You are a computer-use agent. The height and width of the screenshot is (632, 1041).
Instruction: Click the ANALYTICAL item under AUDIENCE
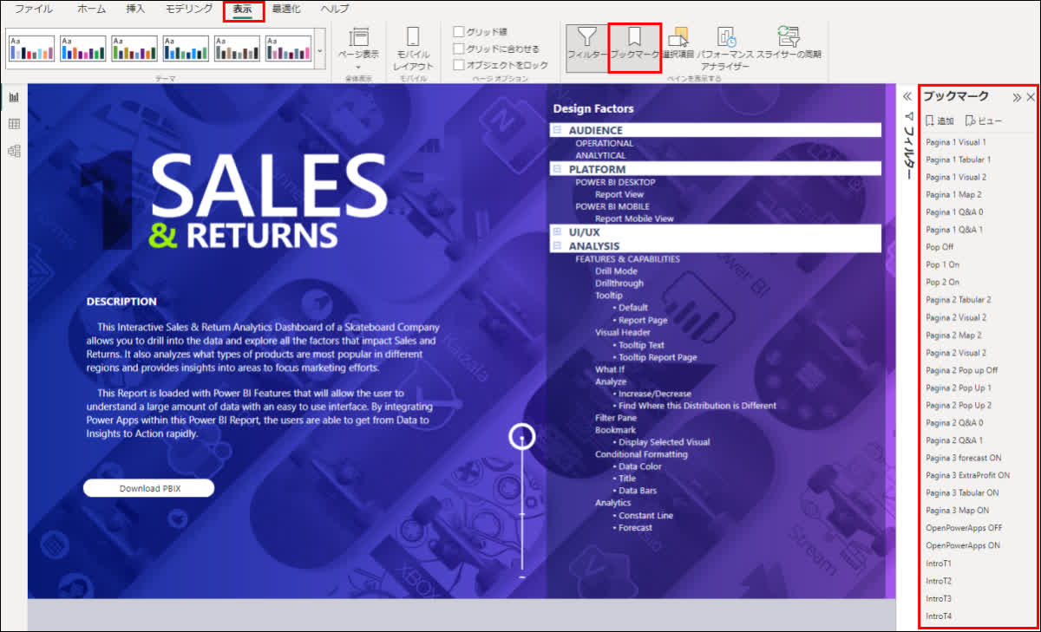click(x=600, y=155)
